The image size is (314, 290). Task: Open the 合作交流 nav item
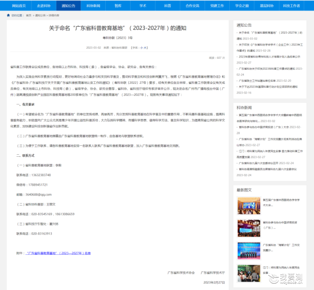click(x=193, y=6)
